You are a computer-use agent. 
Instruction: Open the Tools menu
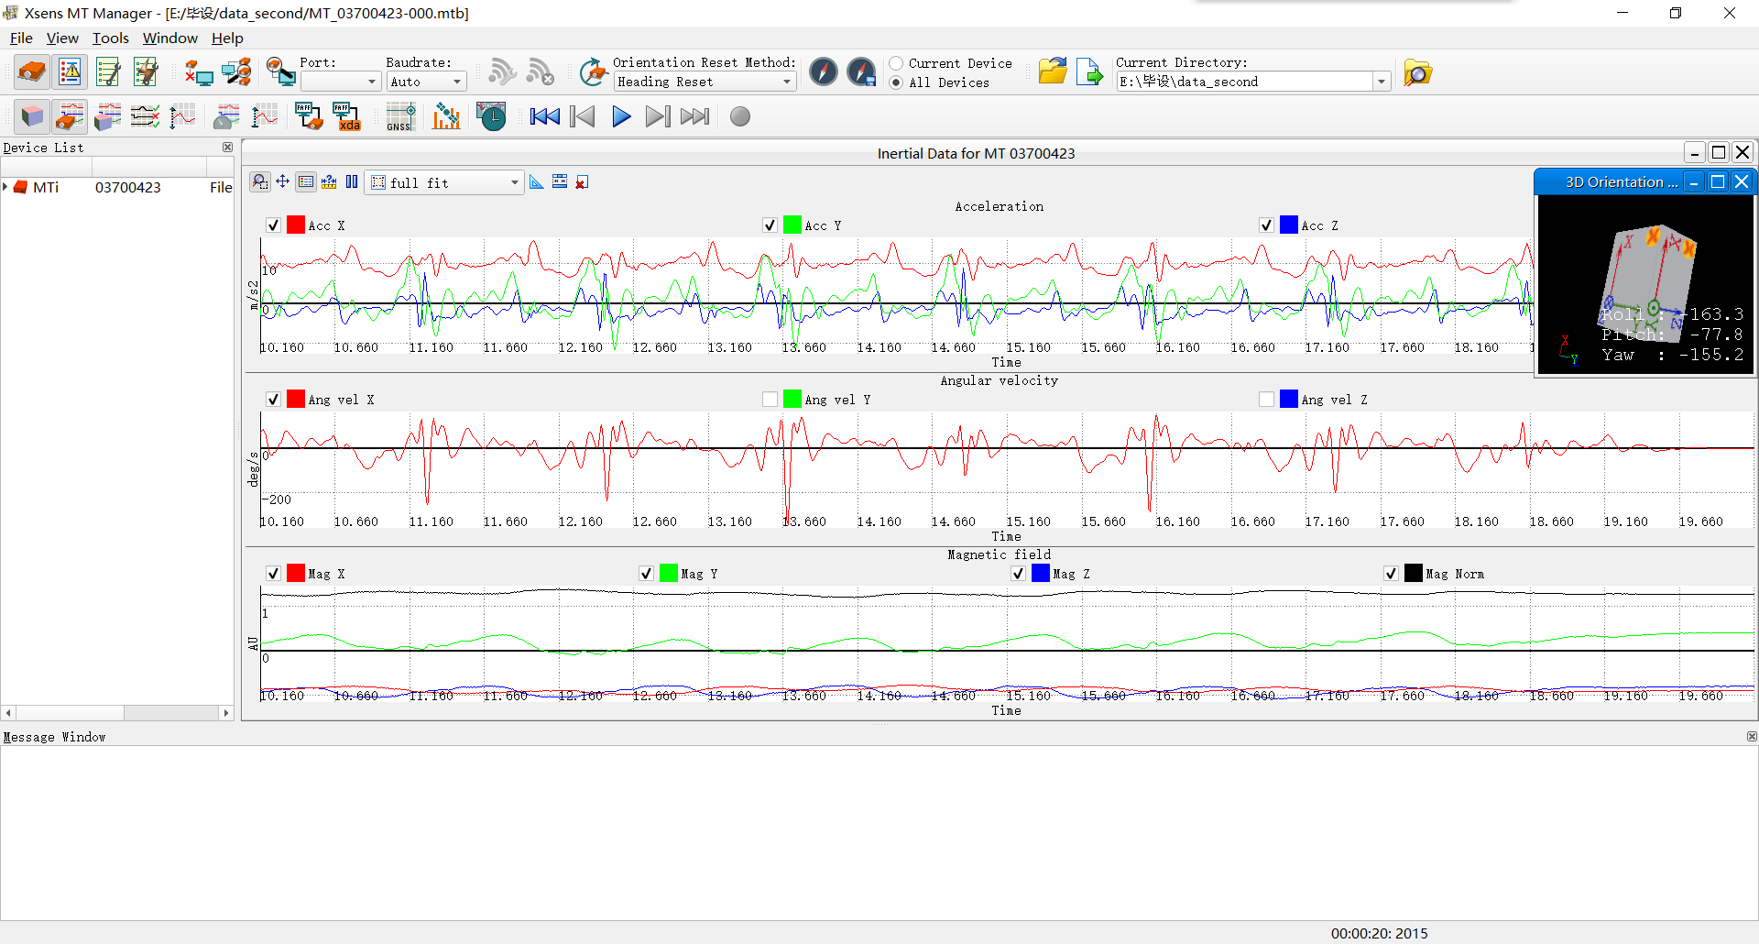point(110,38)
